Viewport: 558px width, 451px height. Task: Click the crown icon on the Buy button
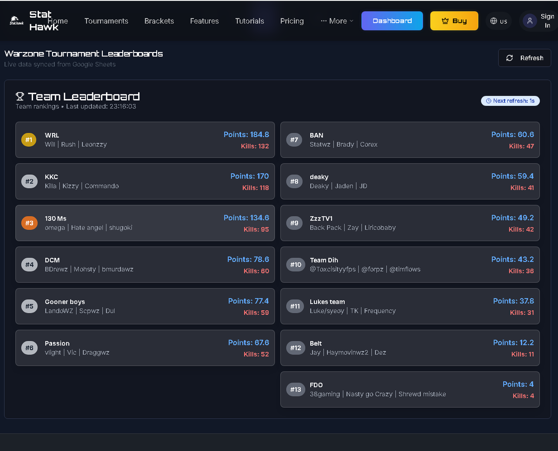(x=444, y=21)
